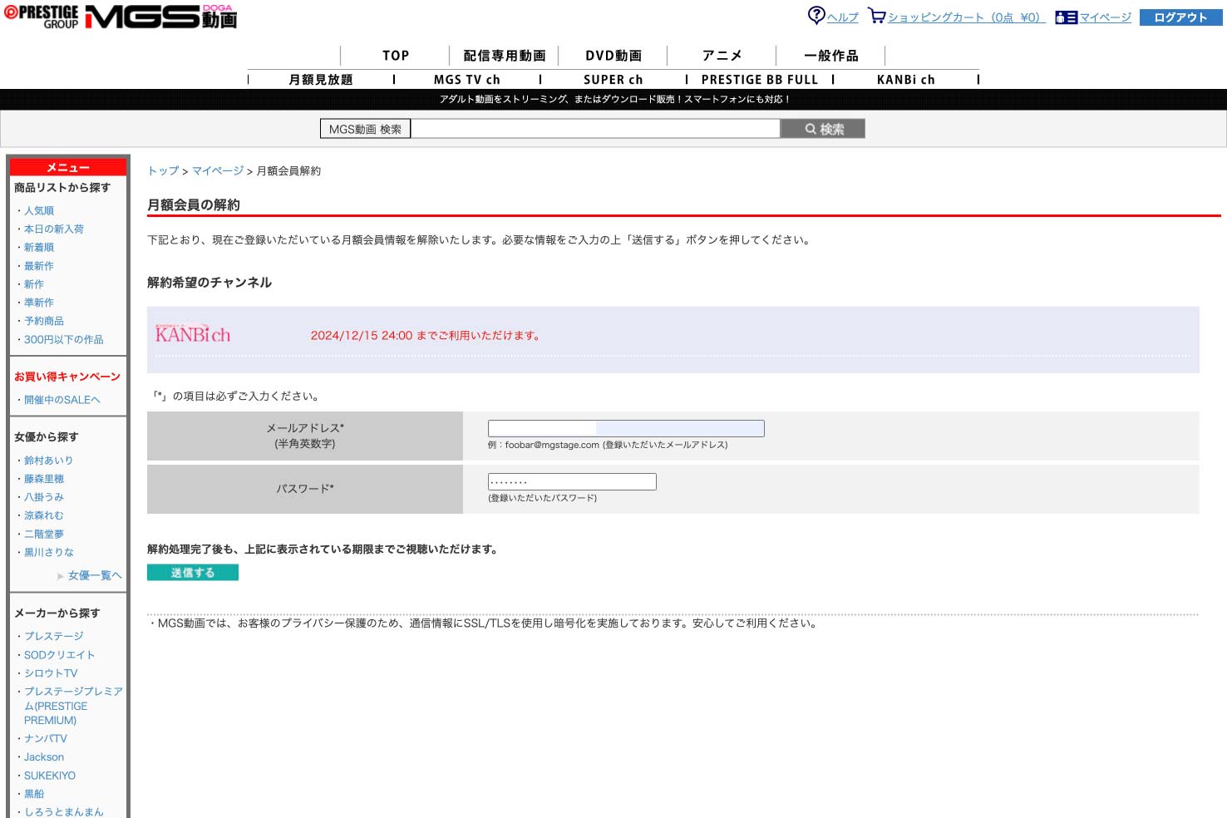Open maker Jackson in the sidebar

click(x=44, y=757)
